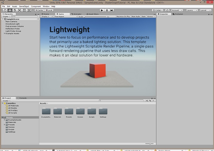This screenshot has height=151, width=214.
Task: Select the Scripts folder icon in Assets grid
Action: [92, 111]
